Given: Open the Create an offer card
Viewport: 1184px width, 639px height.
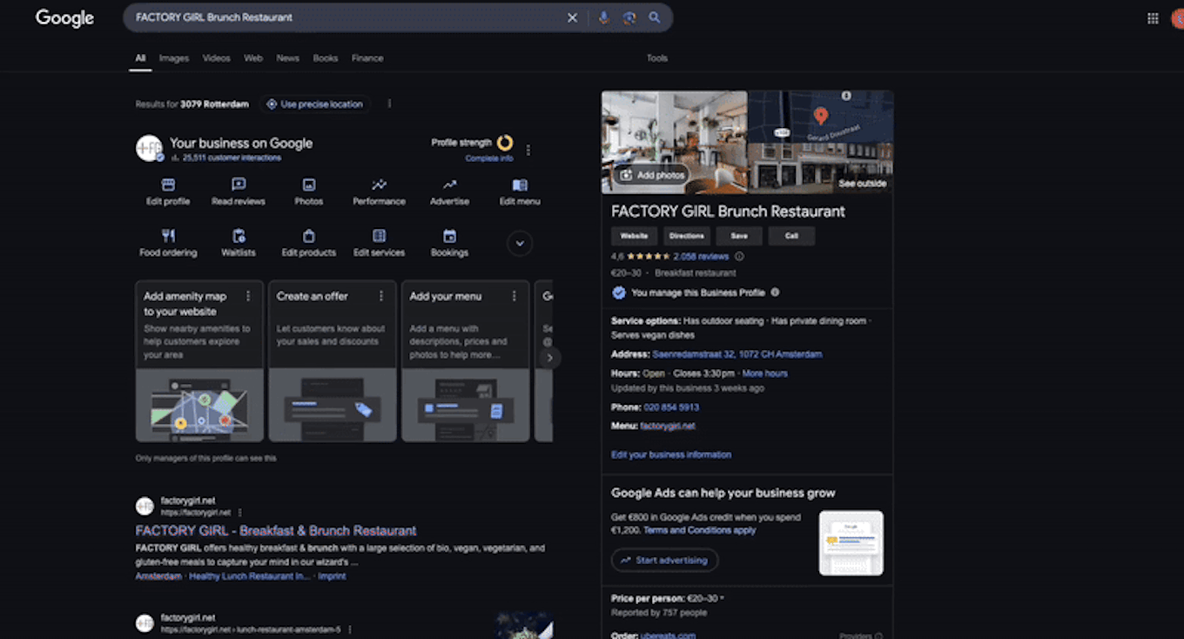Looking at the screenshot, I should pyautogui.click(x=333, y=360).
